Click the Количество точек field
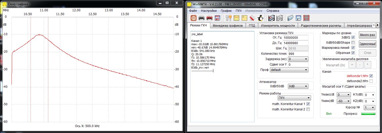382x133 pixels. (298, 54)
